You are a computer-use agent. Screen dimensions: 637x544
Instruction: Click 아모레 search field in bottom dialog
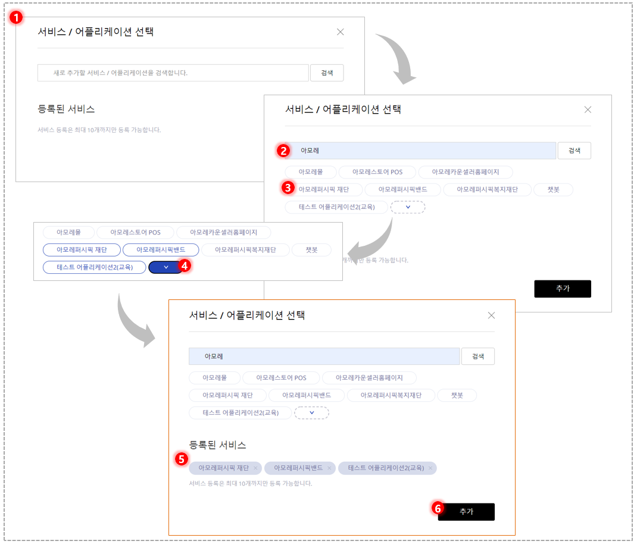point(324,357)
